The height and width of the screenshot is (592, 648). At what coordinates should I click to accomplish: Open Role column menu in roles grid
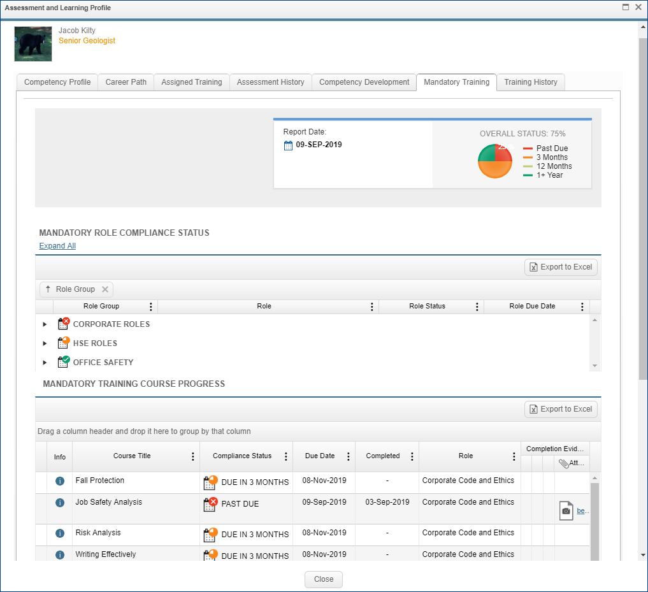[x=371, y=307]
